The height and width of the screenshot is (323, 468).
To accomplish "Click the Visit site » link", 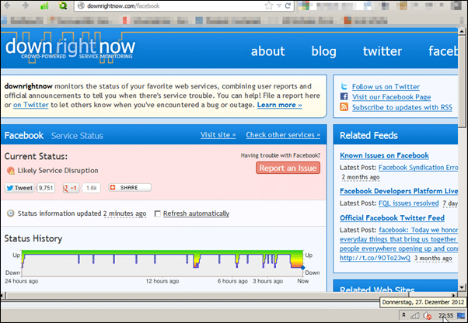I will coord(218,135).
